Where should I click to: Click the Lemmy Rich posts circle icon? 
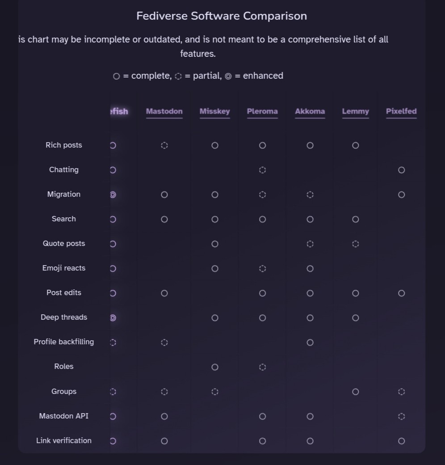[356, 145]
